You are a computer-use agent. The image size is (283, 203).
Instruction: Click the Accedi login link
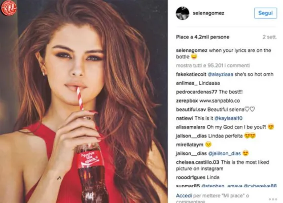184,195
